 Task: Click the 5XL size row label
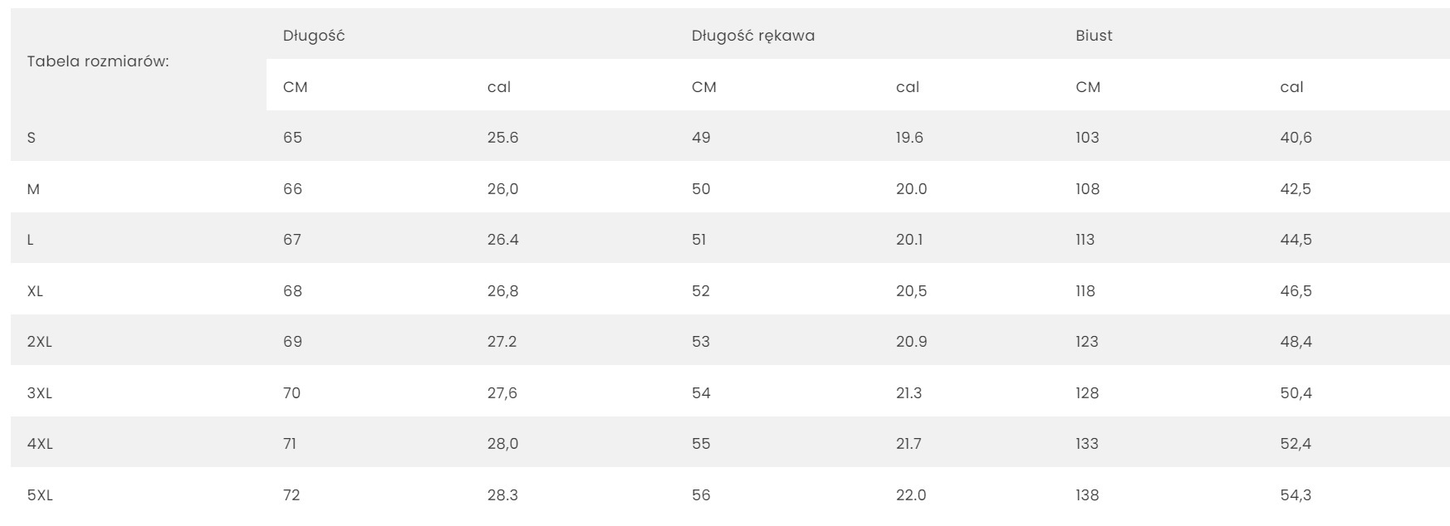coord(40,495)
